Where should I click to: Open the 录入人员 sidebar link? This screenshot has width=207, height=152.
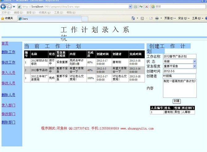8,73
